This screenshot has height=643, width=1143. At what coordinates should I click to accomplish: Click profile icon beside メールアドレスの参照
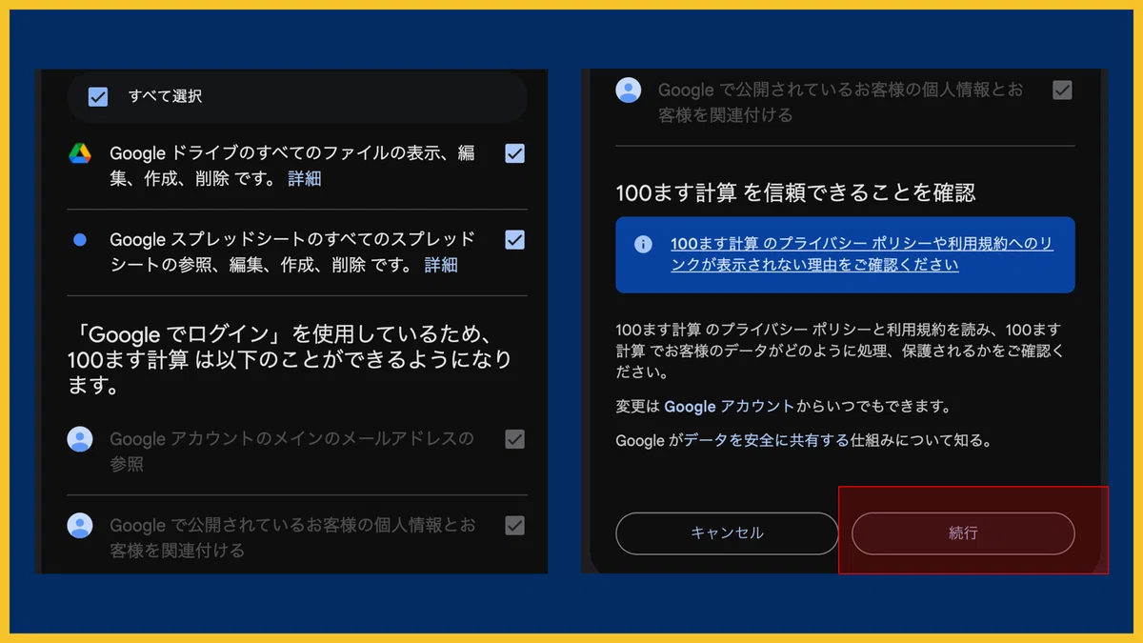[x=80, y=439]
